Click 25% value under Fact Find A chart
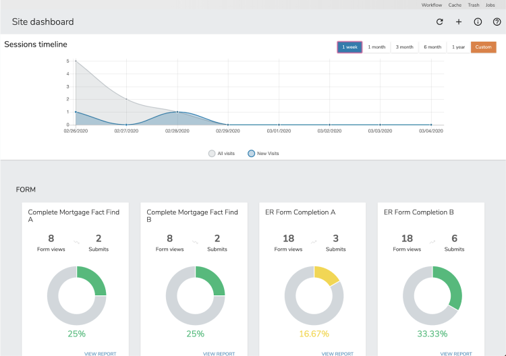This screenshot has width=506, height=356. (76, 334)
